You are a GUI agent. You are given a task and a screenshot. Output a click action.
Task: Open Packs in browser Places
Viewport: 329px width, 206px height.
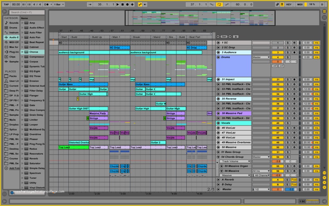(x=12, y=76)
